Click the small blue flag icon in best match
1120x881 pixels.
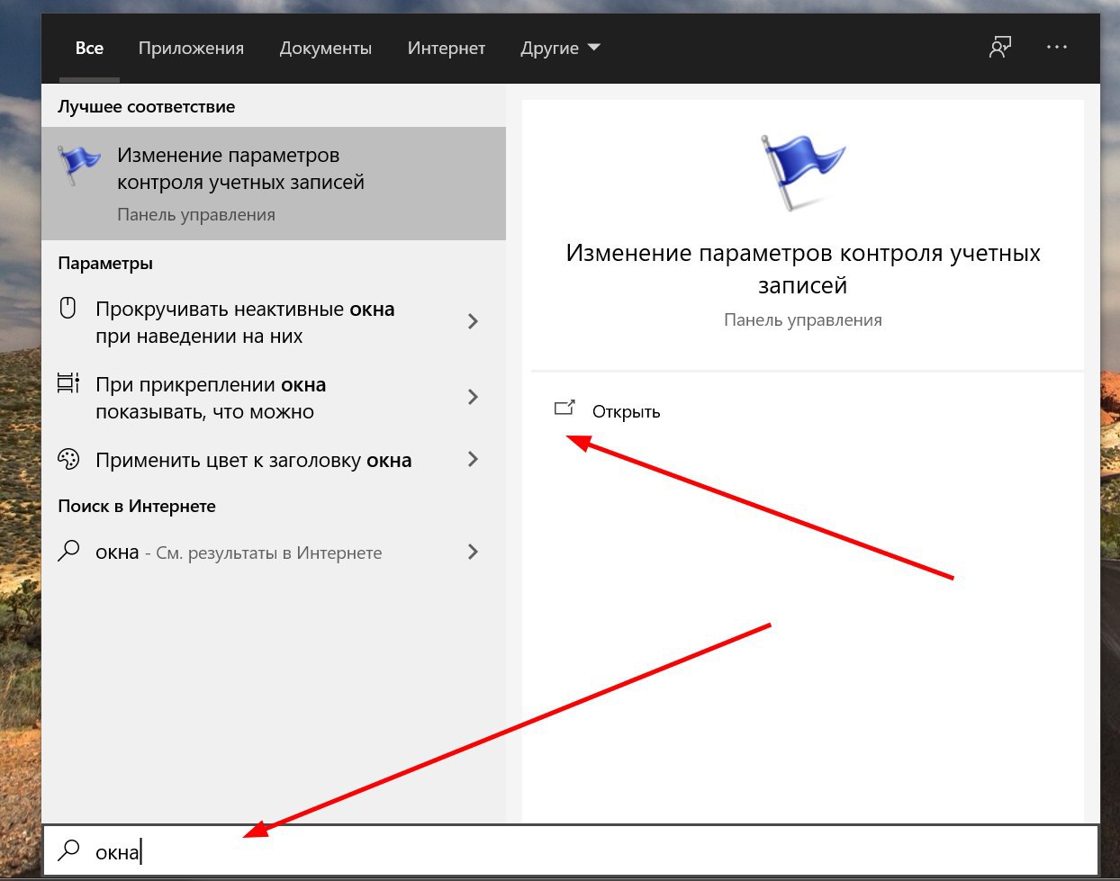[x=79, y=165]
